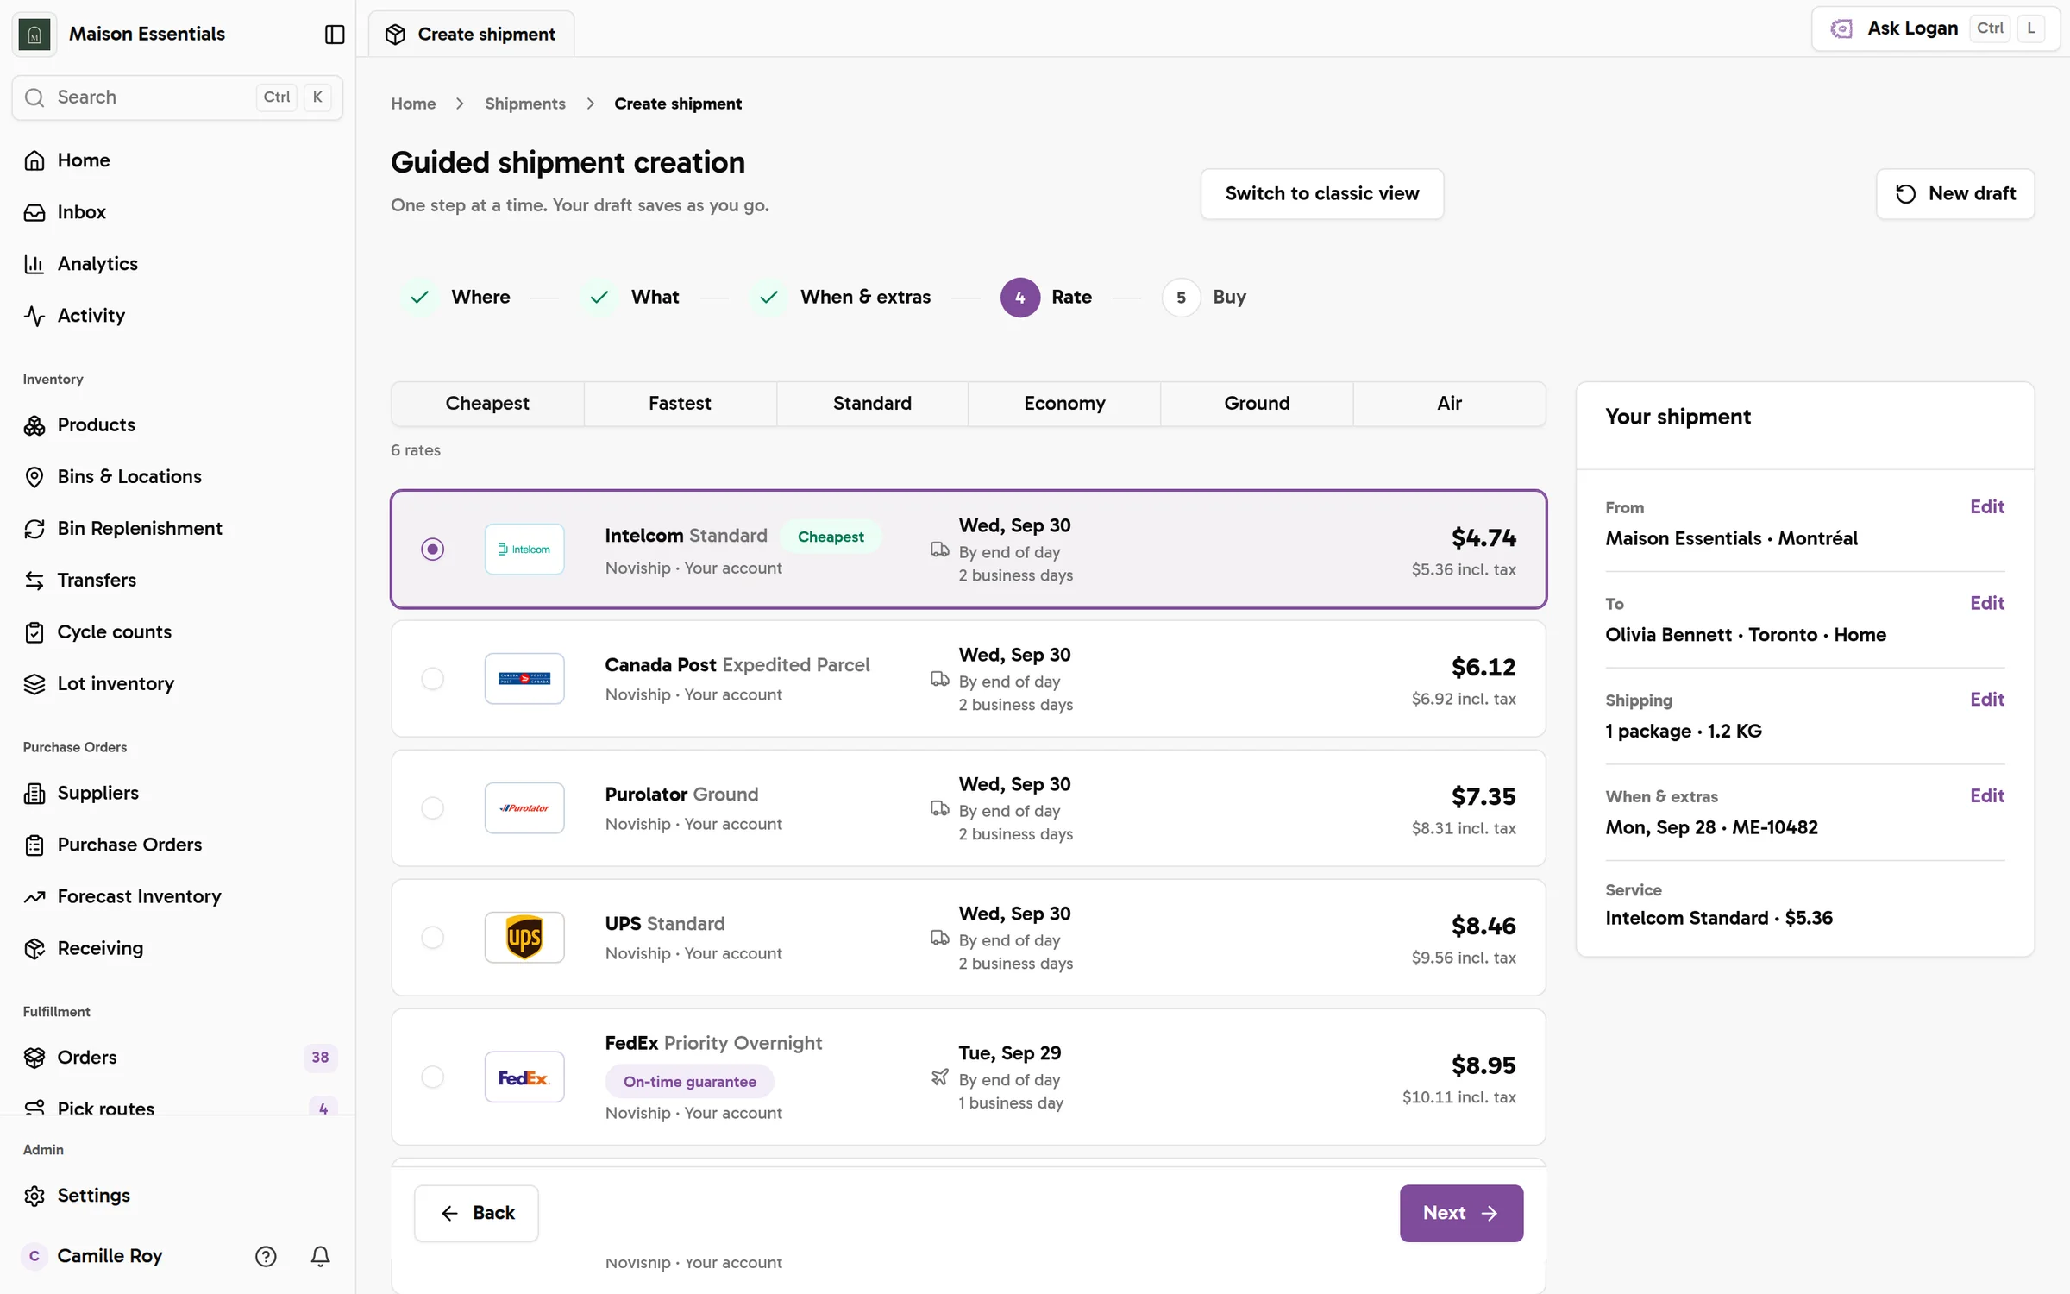Image resolution: width=2070 pixels, height=1294 pixels.
Task: Switch to the Standard rates tab
Action: 872,404
